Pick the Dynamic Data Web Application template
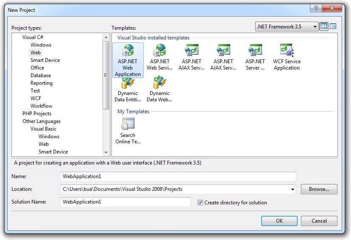 click(x=159, y=89)
